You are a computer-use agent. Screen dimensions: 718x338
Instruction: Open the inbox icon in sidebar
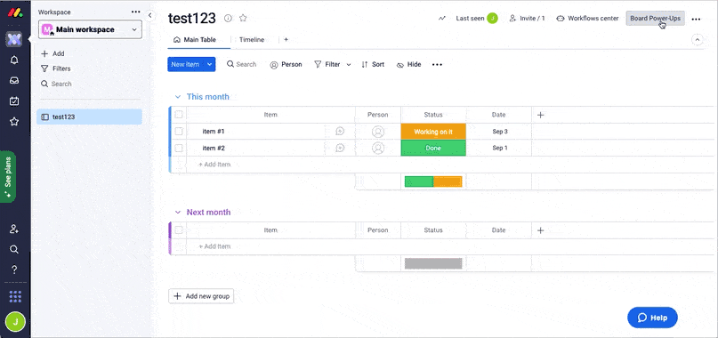pos(14,81)
